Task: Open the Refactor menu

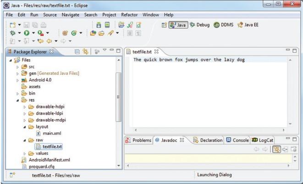Action: click(129, 15)
